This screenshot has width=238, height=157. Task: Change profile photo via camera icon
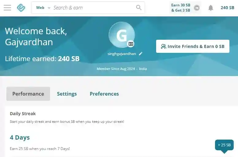[131, 44]
